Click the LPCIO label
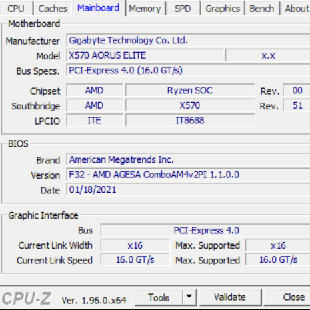 [x=47, y=121]
